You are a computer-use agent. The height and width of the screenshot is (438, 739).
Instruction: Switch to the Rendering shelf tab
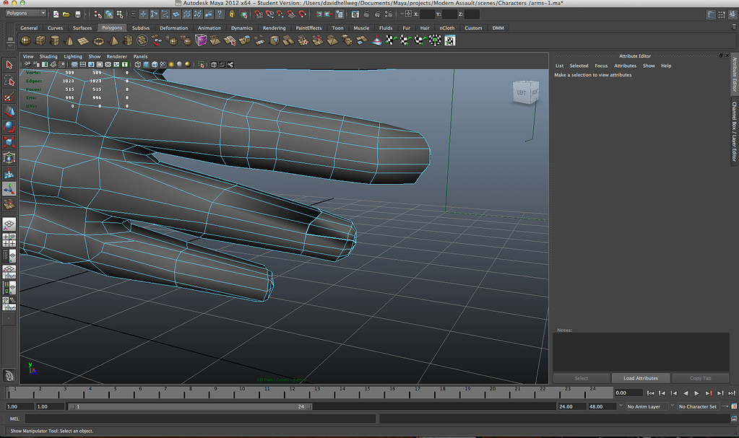[x=274, y=28]
